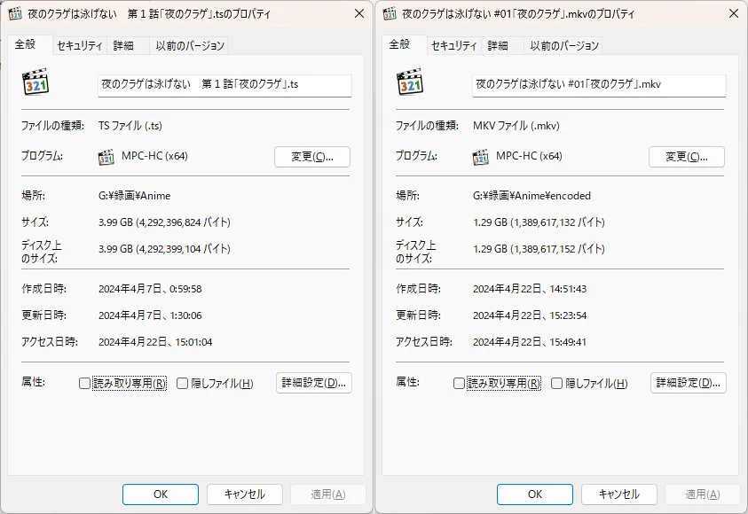Toggle 隠しファイル checkbox for the .mkv file
The width and height of the screenshot is (748, 514).
tap(557, 384)
